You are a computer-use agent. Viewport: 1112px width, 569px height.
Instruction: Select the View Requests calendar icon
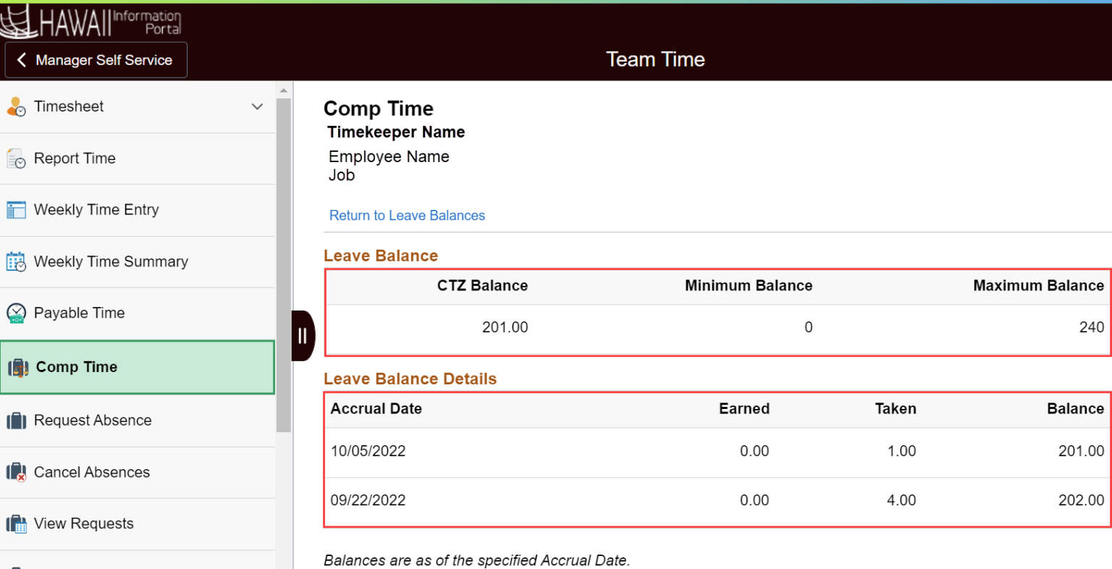pos(16,523)
